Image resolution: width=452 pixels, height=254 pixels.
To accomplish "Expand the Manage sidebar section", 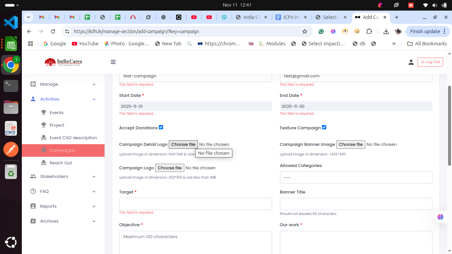I will [63, 84].
